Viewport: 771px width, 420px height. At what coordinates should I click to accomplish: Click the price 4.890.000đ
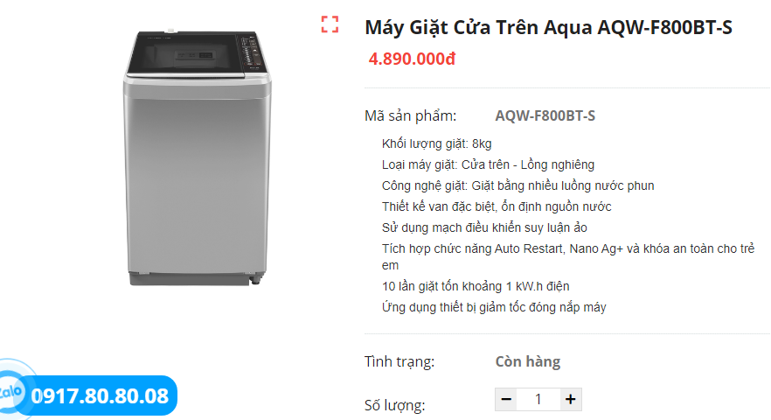point(412,59)
